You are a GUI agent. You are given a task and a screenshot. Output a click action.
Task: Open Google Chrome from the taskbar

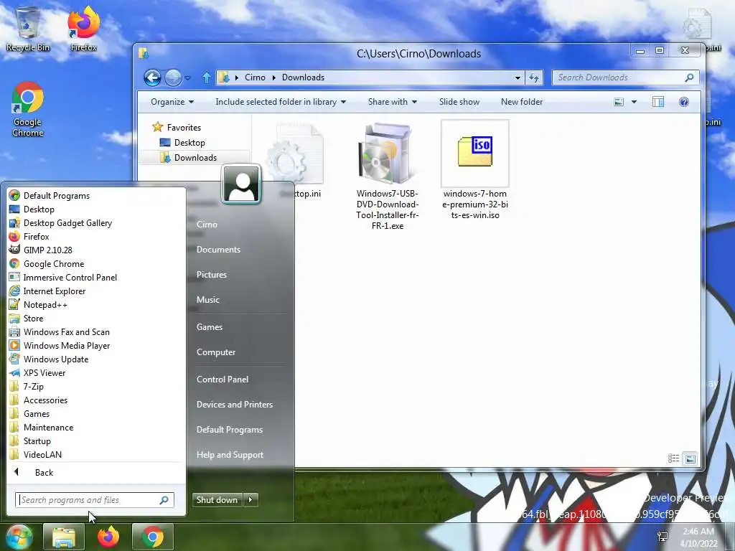[x=153, y=537]
